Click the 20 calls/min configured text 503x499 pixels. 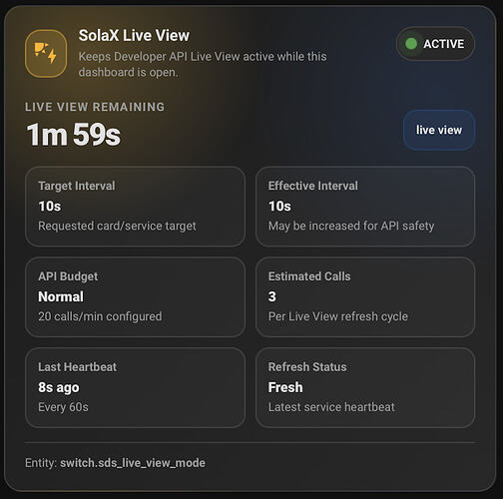point(100,316)
